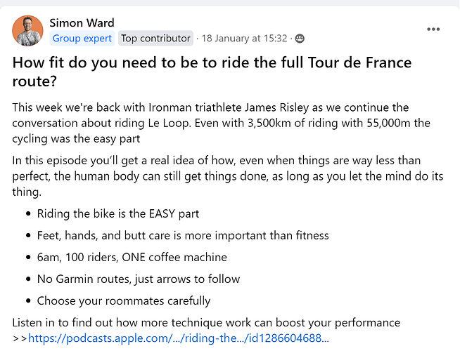
Task: Select the "ONE coffee machine" bullet
Action: [132, 258]
